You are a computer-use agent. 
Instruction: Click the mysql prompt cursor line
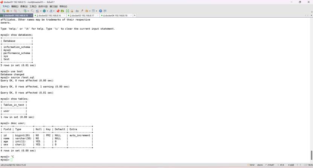click(6, 160)
